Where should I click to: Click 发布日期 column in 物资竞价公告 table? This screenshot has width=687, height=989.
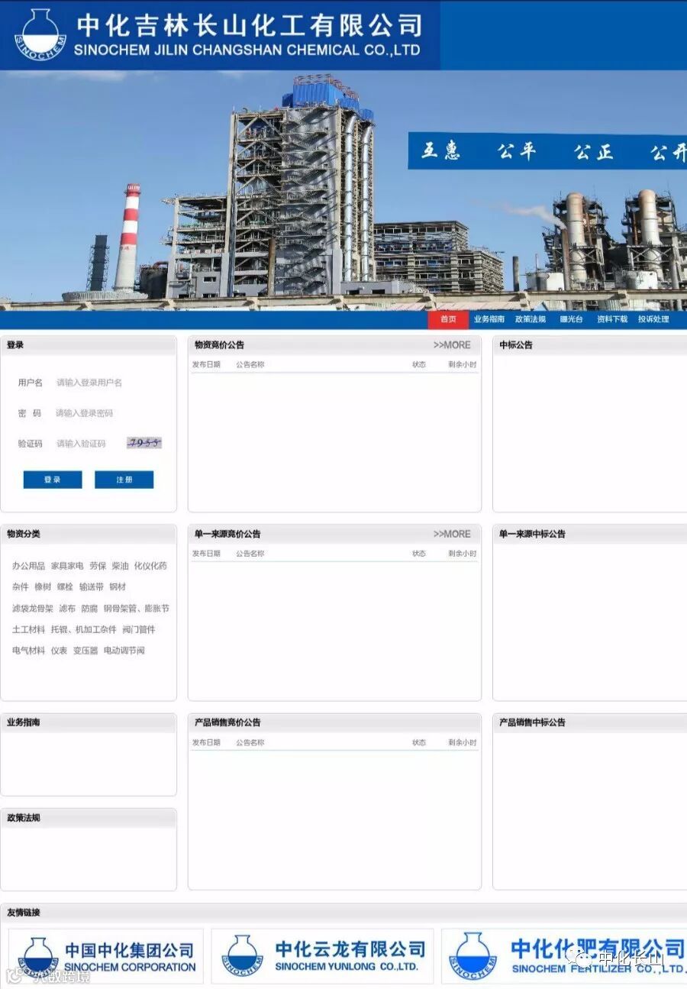click(x=206, y=364)
